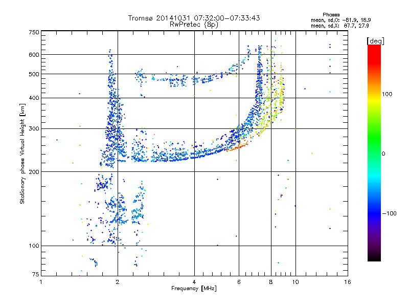Click the x-axis tick label '1'
The height and width of the screenshot is (307, 409).
(x=41, y=282)
